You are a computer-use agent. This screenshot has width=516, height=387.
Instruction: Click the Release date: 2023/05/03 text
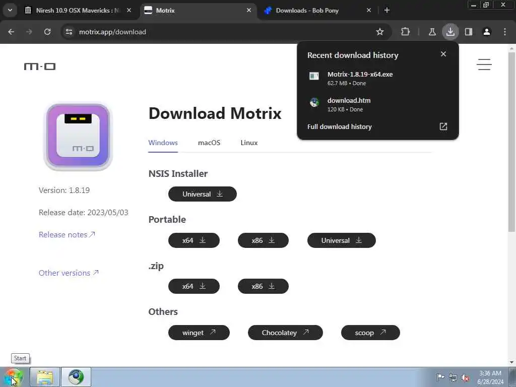pyautogui.click(x=84, y=213)
